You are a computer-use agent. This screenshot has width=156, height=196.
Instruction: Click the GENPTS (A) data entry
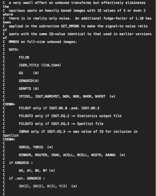click(29, 88)
